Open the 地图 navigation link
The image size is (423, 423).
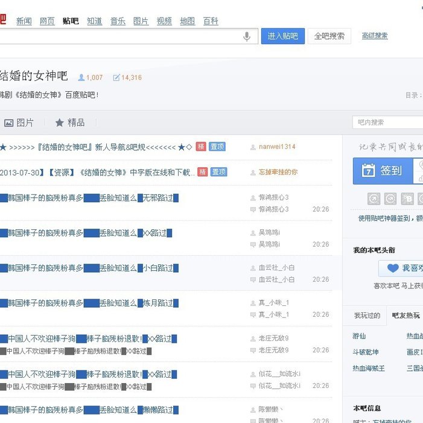[x=188, y=21]
